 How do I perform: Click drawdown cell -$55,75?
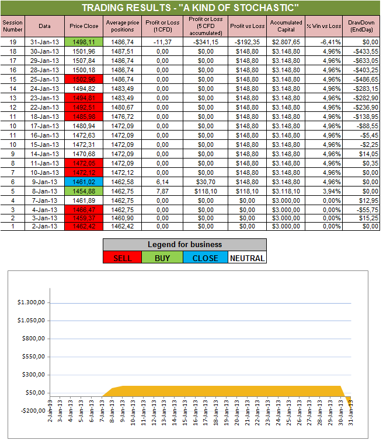click(361, 210)
